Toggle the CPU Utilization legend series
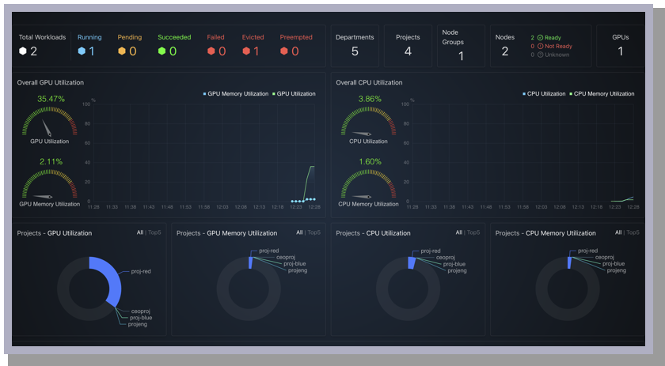The height and width of the screenshot is (366, 665). (x=544, y=94)
